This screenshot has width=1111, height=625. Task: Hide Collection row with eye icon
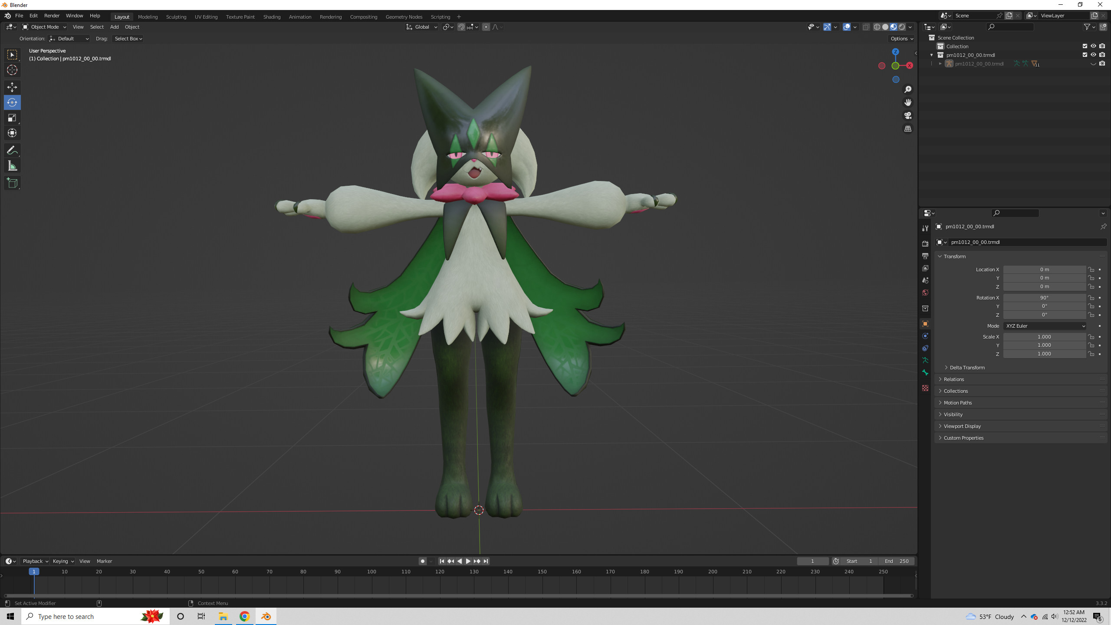coord(1094,46)
